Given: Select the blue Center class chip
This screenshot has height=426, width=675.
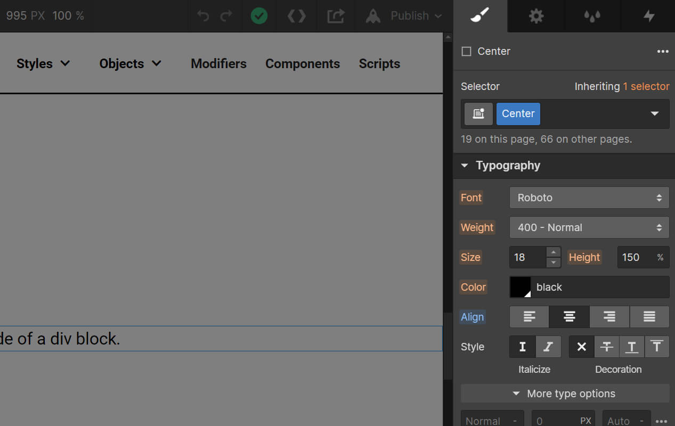Looking at the screenshot, I should coord(518,114).
